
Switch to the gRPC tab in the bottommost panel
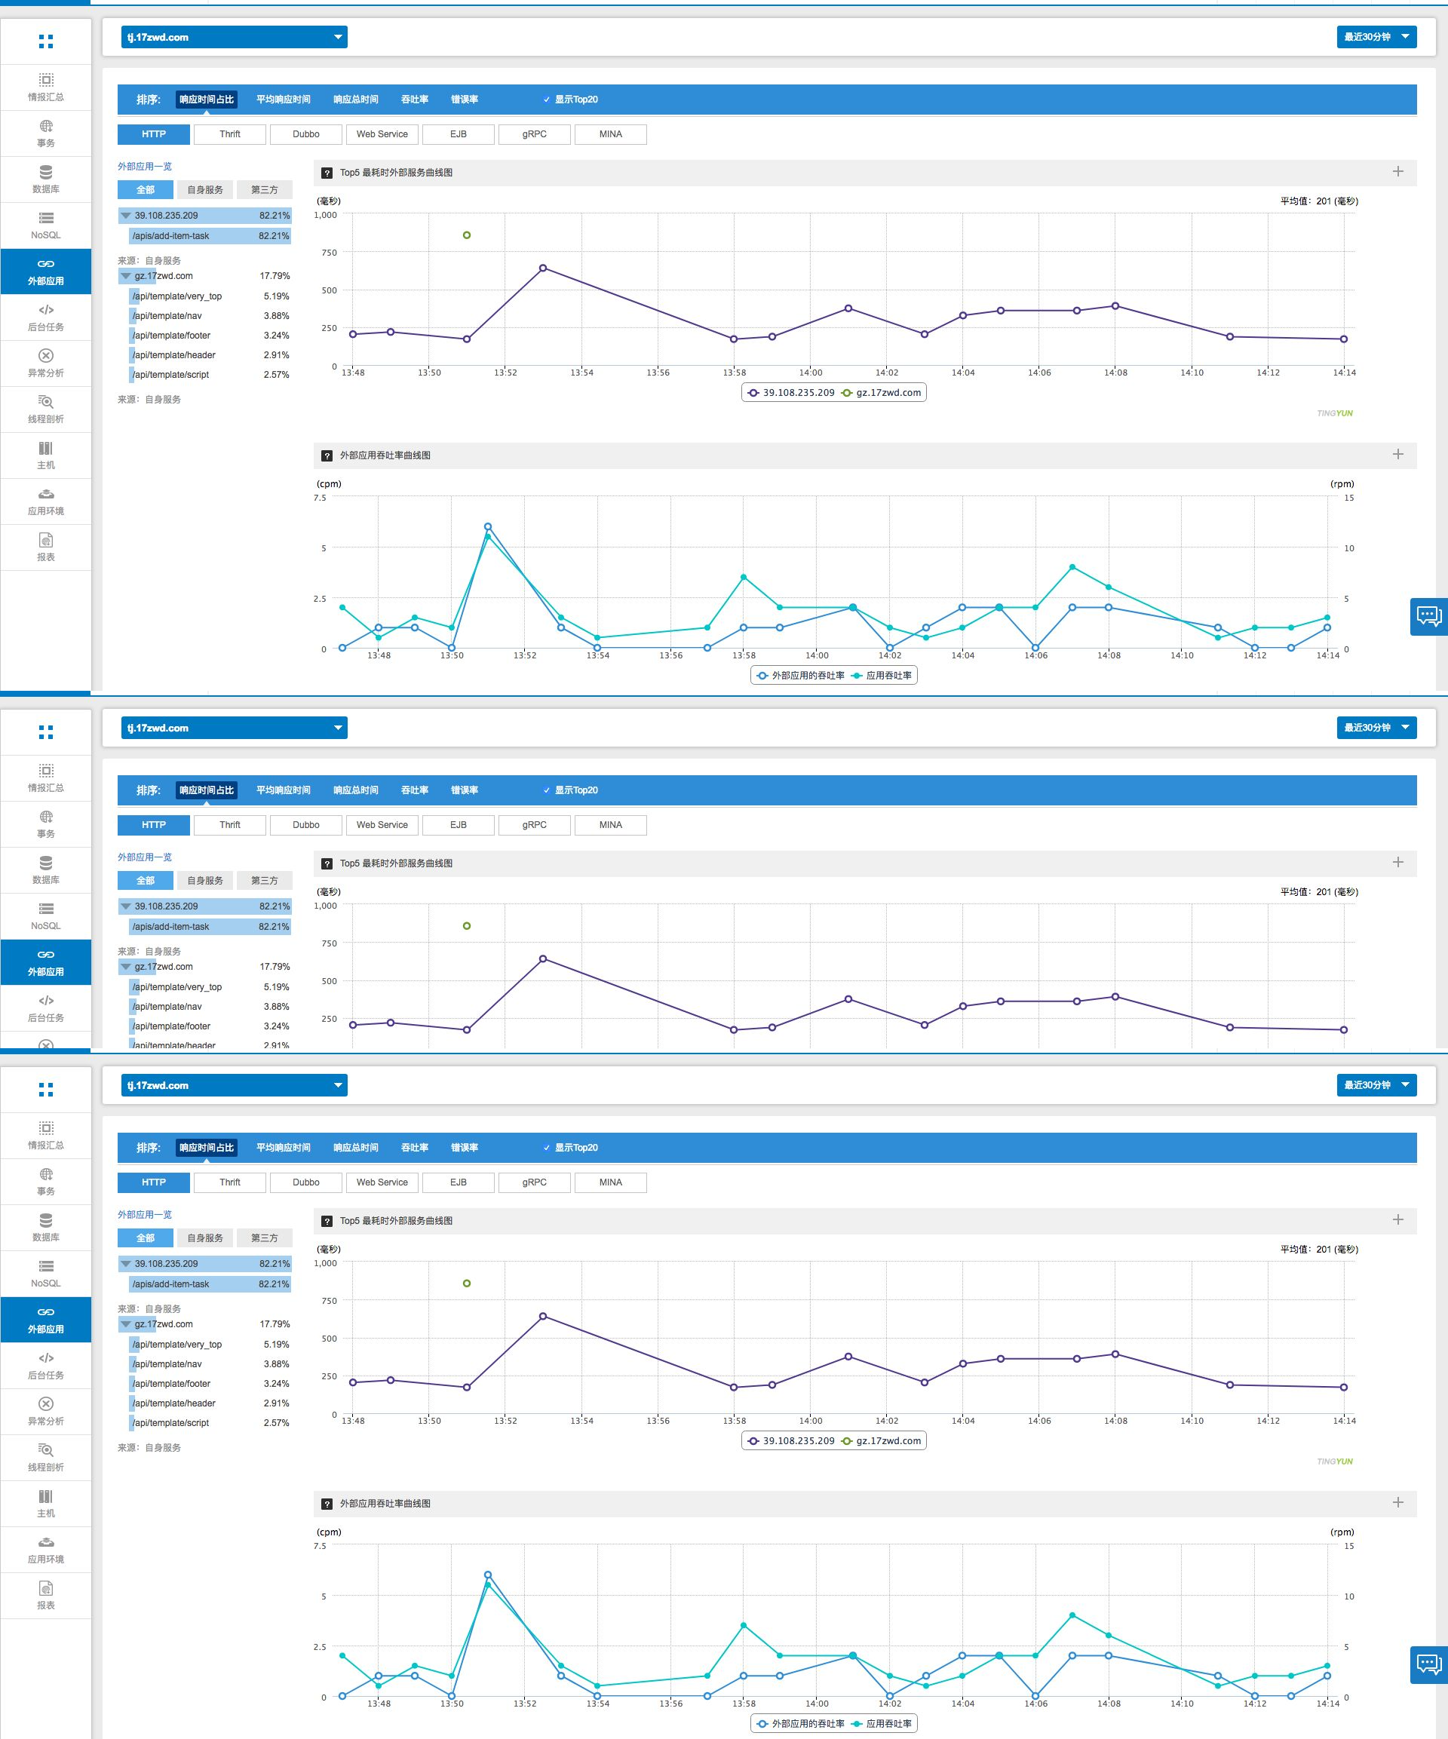pos(534,1182)
